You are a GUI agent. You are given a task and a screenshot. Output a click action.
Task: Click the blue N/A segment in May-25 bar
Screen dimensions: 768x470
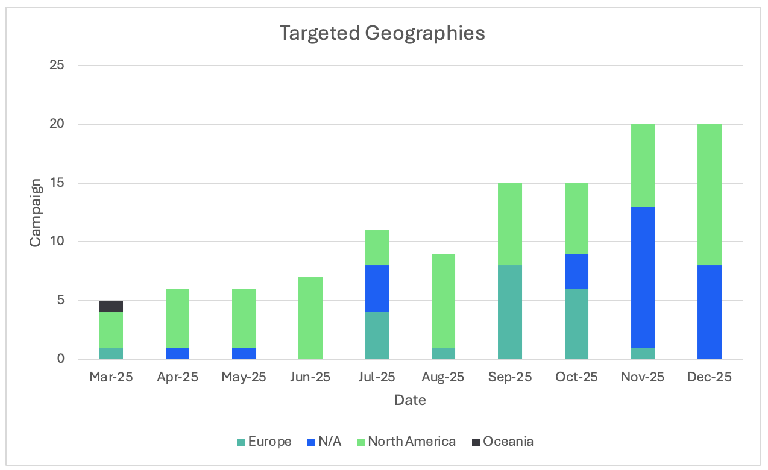click(x=244, y=353)
